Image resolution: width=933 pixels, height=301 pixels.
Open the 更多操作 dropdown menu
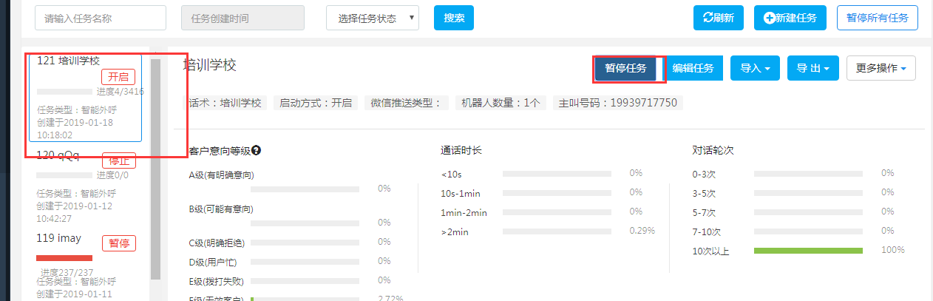click(x=881, y=68)
